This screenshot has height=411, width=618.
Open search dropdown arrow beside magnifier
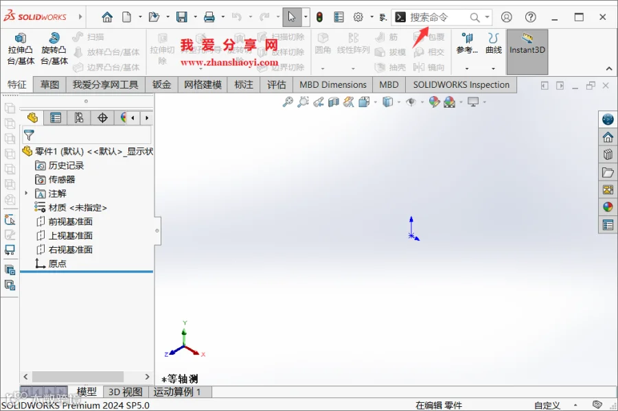tap(487, 17)
